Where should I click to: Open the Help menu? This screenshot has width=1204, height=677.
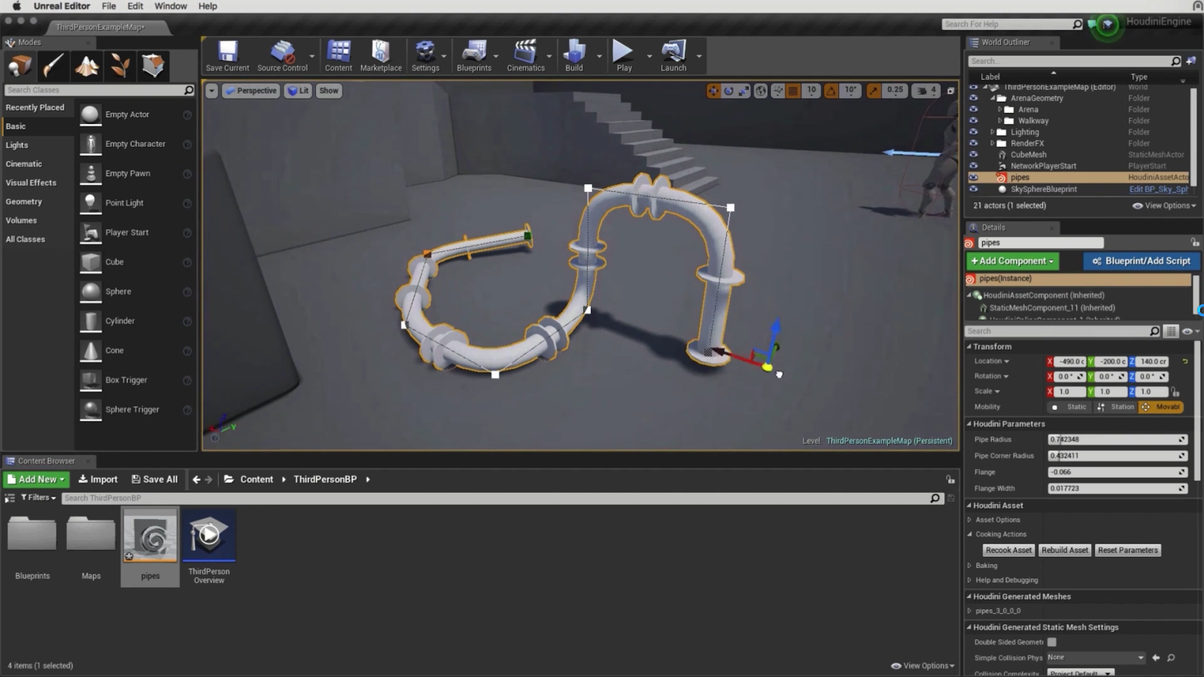(208, 6)
